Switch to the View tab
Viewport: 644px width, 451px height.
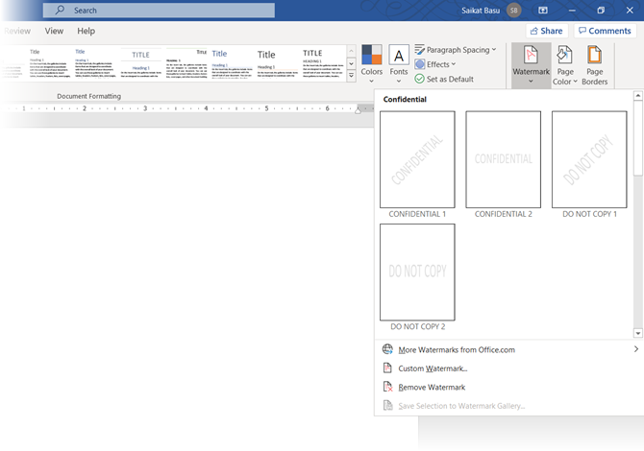54,31
